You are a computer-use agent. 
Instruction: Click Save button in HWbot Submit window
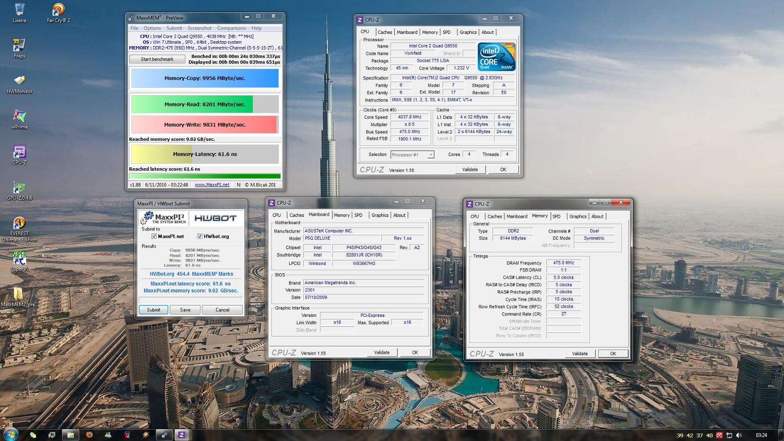pyautogui.click(x=185, y=310)
